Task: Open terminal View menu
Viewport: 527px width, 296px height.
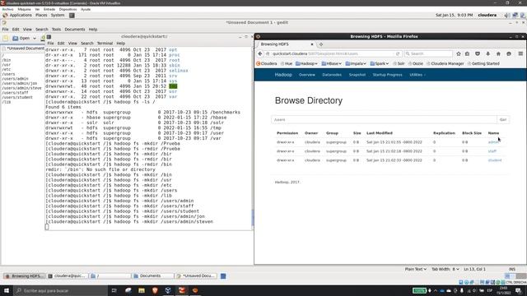Action: [72, 44]
